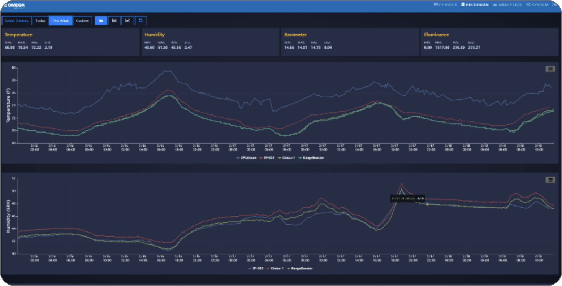Viewport: 562px width, 286px height.
Task: Click the logout icon in top bar
Action: [554, 5]
